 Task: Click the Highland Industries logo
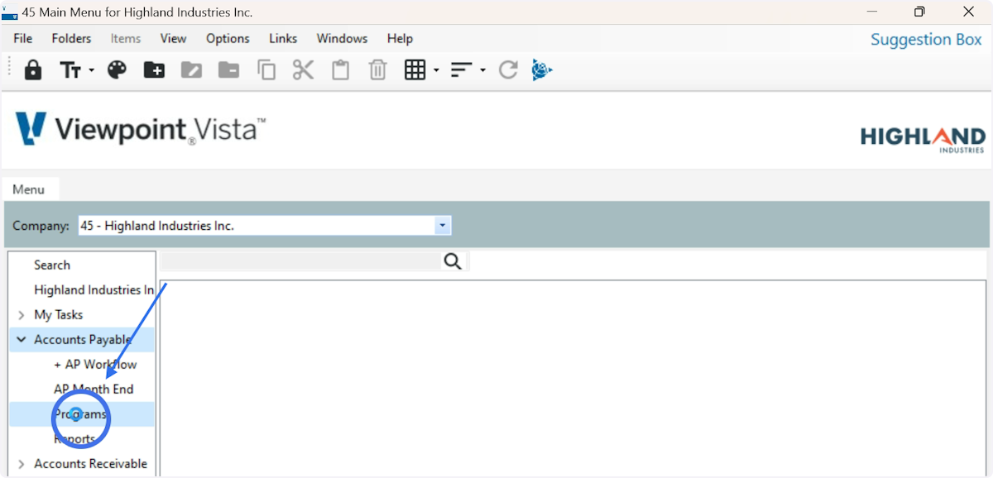pos(923,138)
